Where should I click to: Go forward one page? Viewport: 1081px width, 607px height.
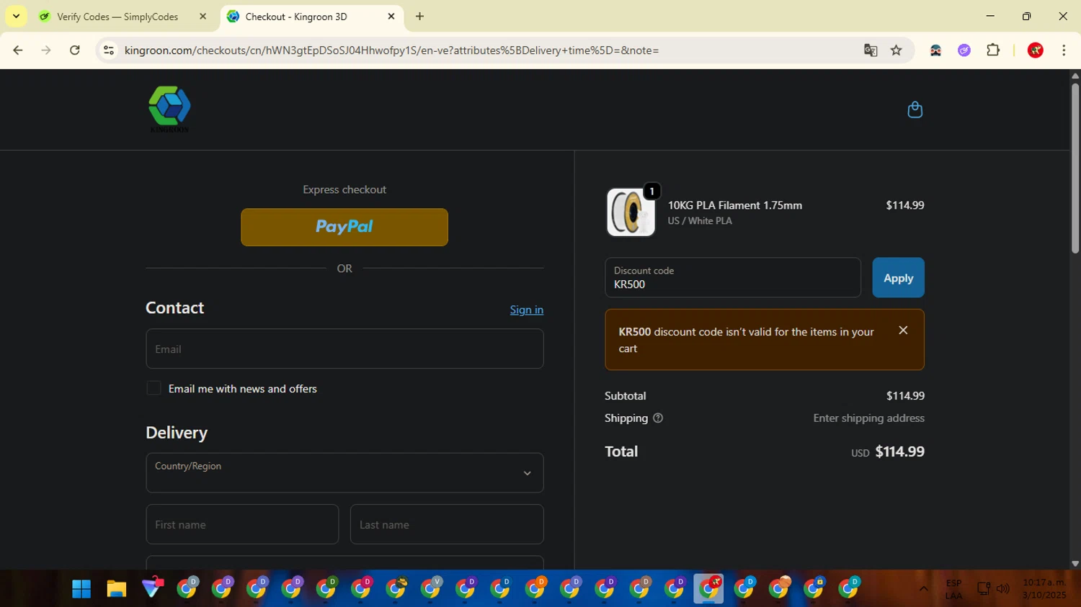click(x=46, y=50)
